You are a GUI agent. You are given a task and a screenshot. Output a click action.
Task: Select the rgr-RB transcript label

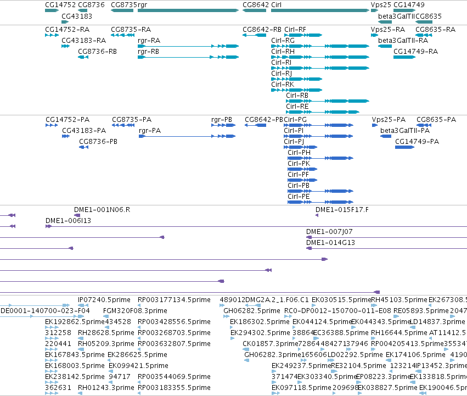tap(148, 51)
